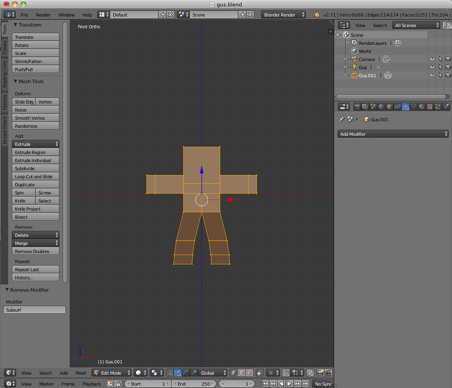Click the Remove Doubles button
Image resolution: width=452 pixels, height=388 pixels.
pyautogui.click(x=35, y=251)
